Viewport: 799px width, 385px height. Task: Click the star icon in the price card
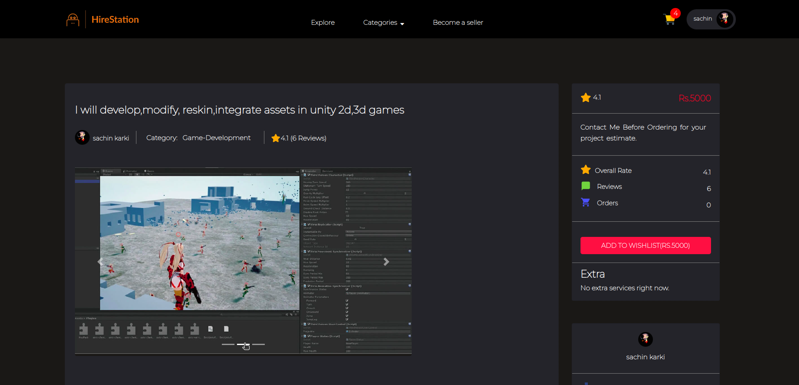(x=586, y=98)
